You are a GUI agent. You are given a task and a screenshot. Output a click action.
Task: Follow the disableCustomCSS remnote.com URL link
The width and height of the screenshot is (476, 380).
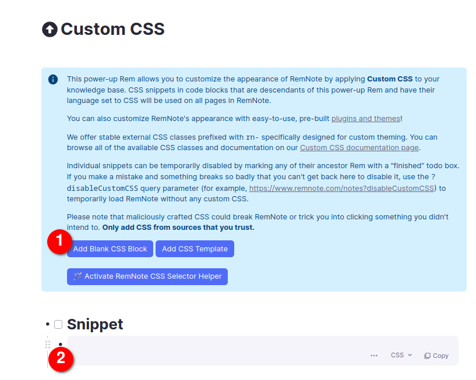341,189
